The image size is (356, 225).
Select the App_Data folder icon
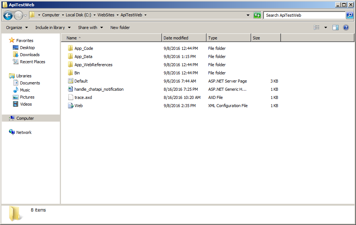70,57
